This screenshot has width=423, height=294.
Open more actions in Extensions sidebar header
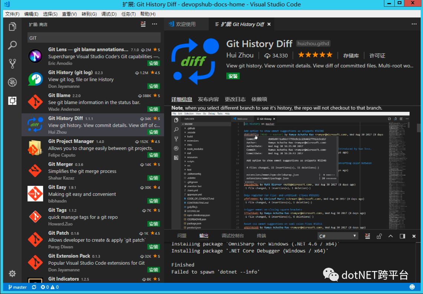155,24
